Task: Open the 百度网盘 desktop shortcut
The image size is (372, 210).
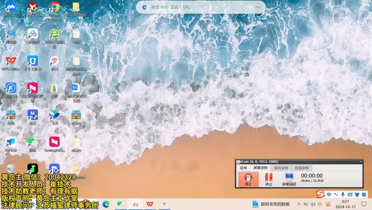Action: pos(32,36)
